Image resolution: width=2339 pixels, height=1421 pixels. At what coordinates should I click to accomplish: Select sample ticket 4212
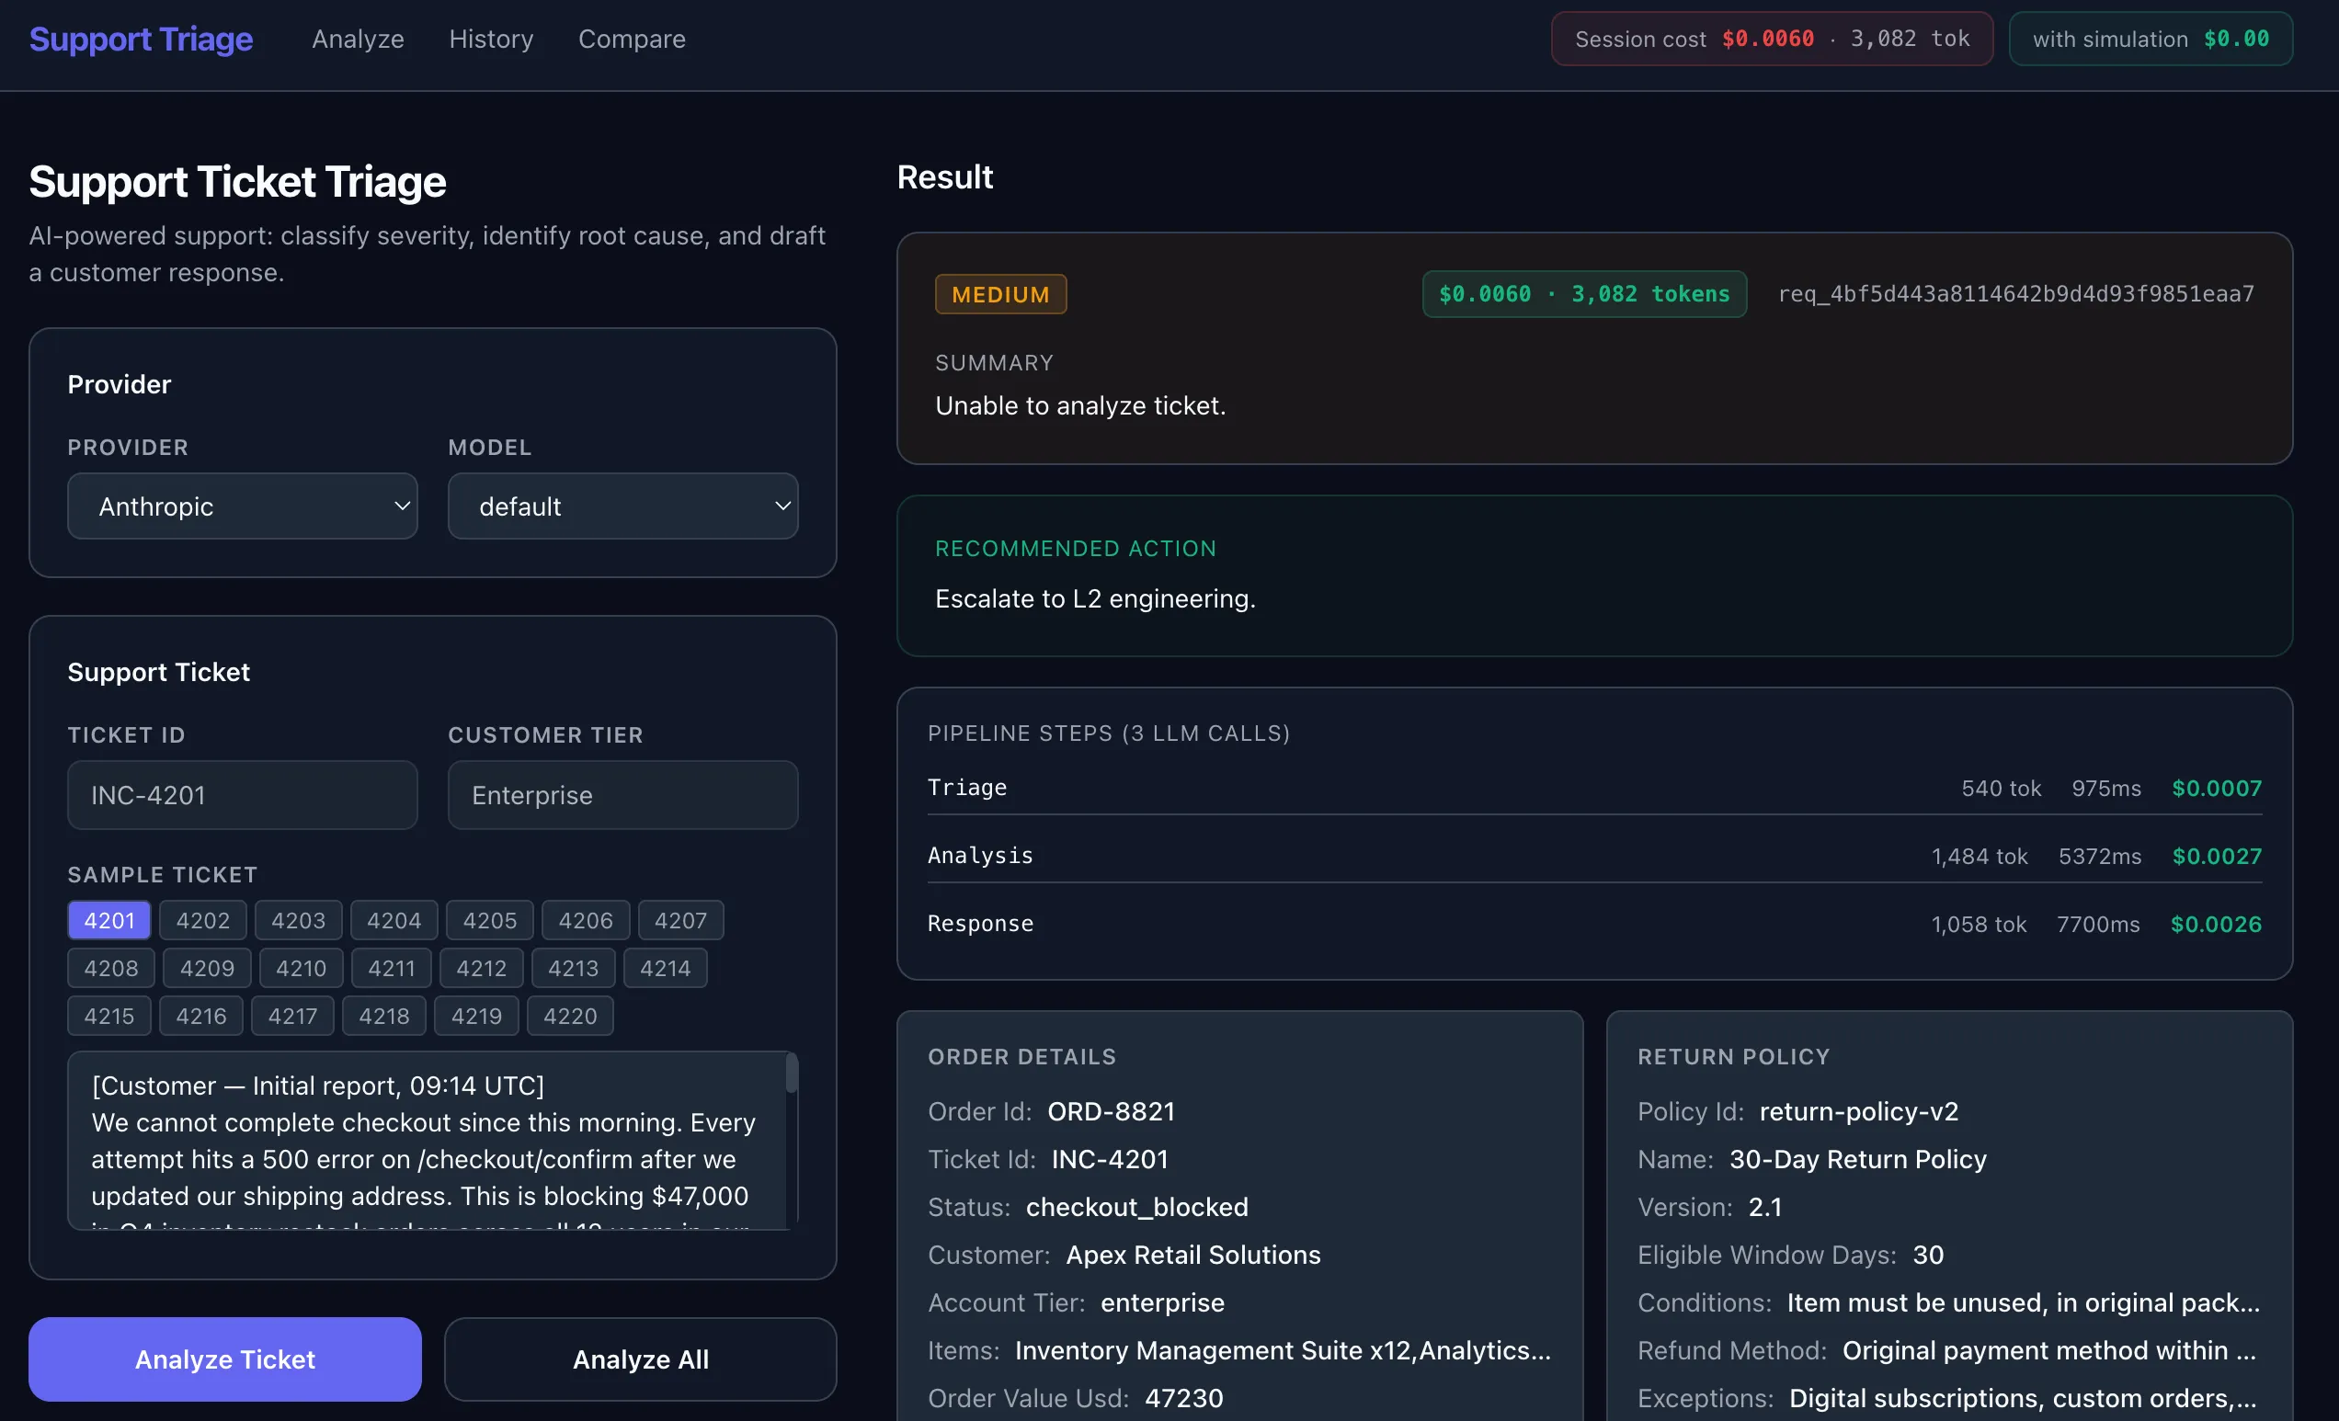point(480,967)
